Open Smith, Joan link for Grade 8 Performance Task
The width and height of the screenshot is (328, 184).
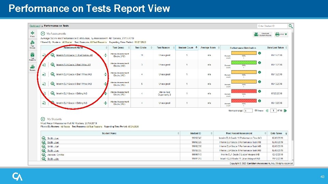(53, 142)
